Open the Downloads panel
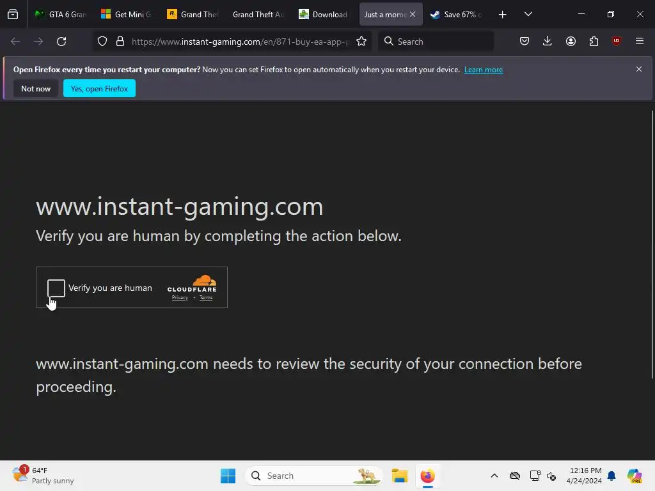 [x=548, y=41]
